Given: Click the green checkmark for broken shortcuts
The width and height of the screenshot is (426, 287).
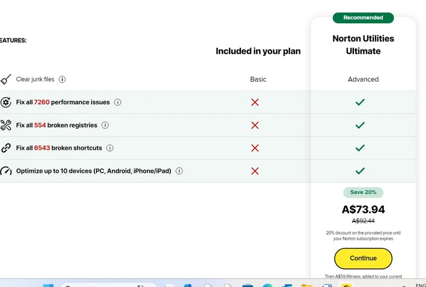Looking at the screenshot, I should point(360,148).
